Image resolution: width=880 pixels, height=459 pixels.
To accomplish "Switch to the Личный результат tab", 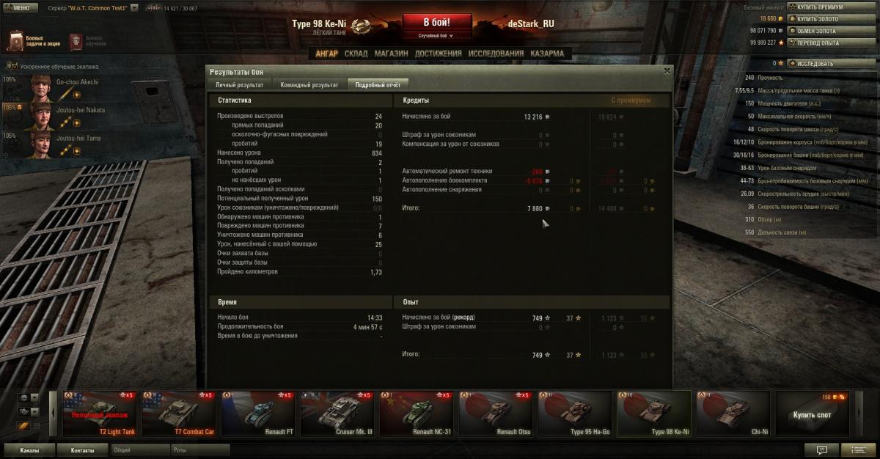I will pyautogui.click(x=239, y=84).
